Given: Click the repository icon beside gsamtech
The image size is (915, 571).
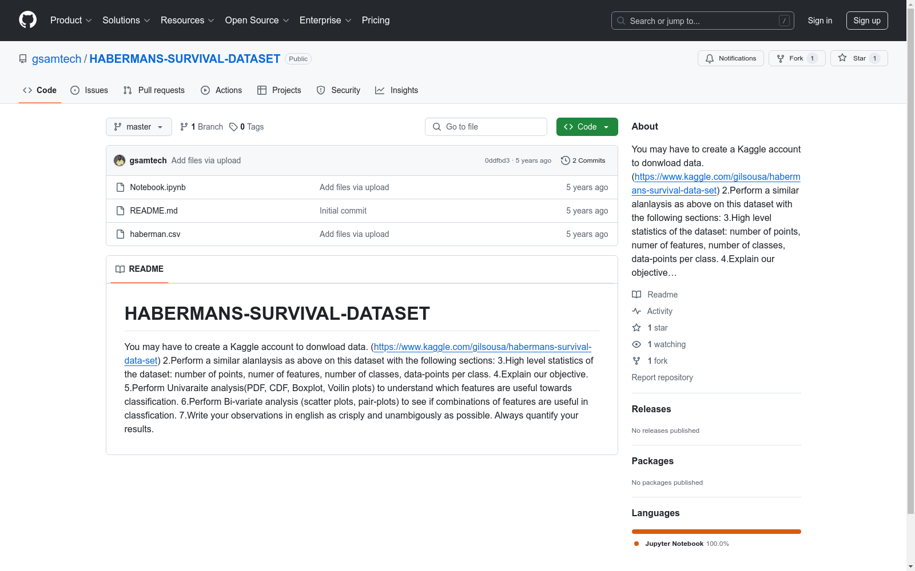Looking at the screenshot, I should [x=23, y=59].
